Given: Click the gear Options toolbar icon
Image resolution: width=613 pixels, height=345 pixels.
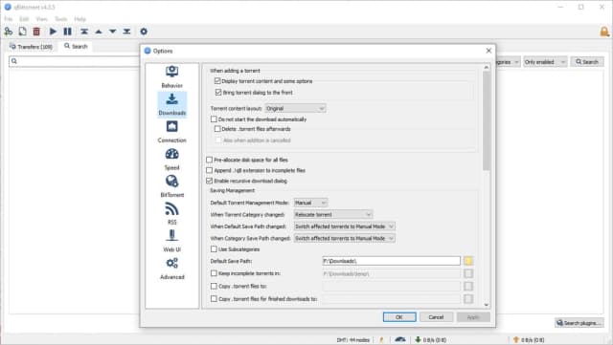Looking at the screenshot, I should coord(144,32).
